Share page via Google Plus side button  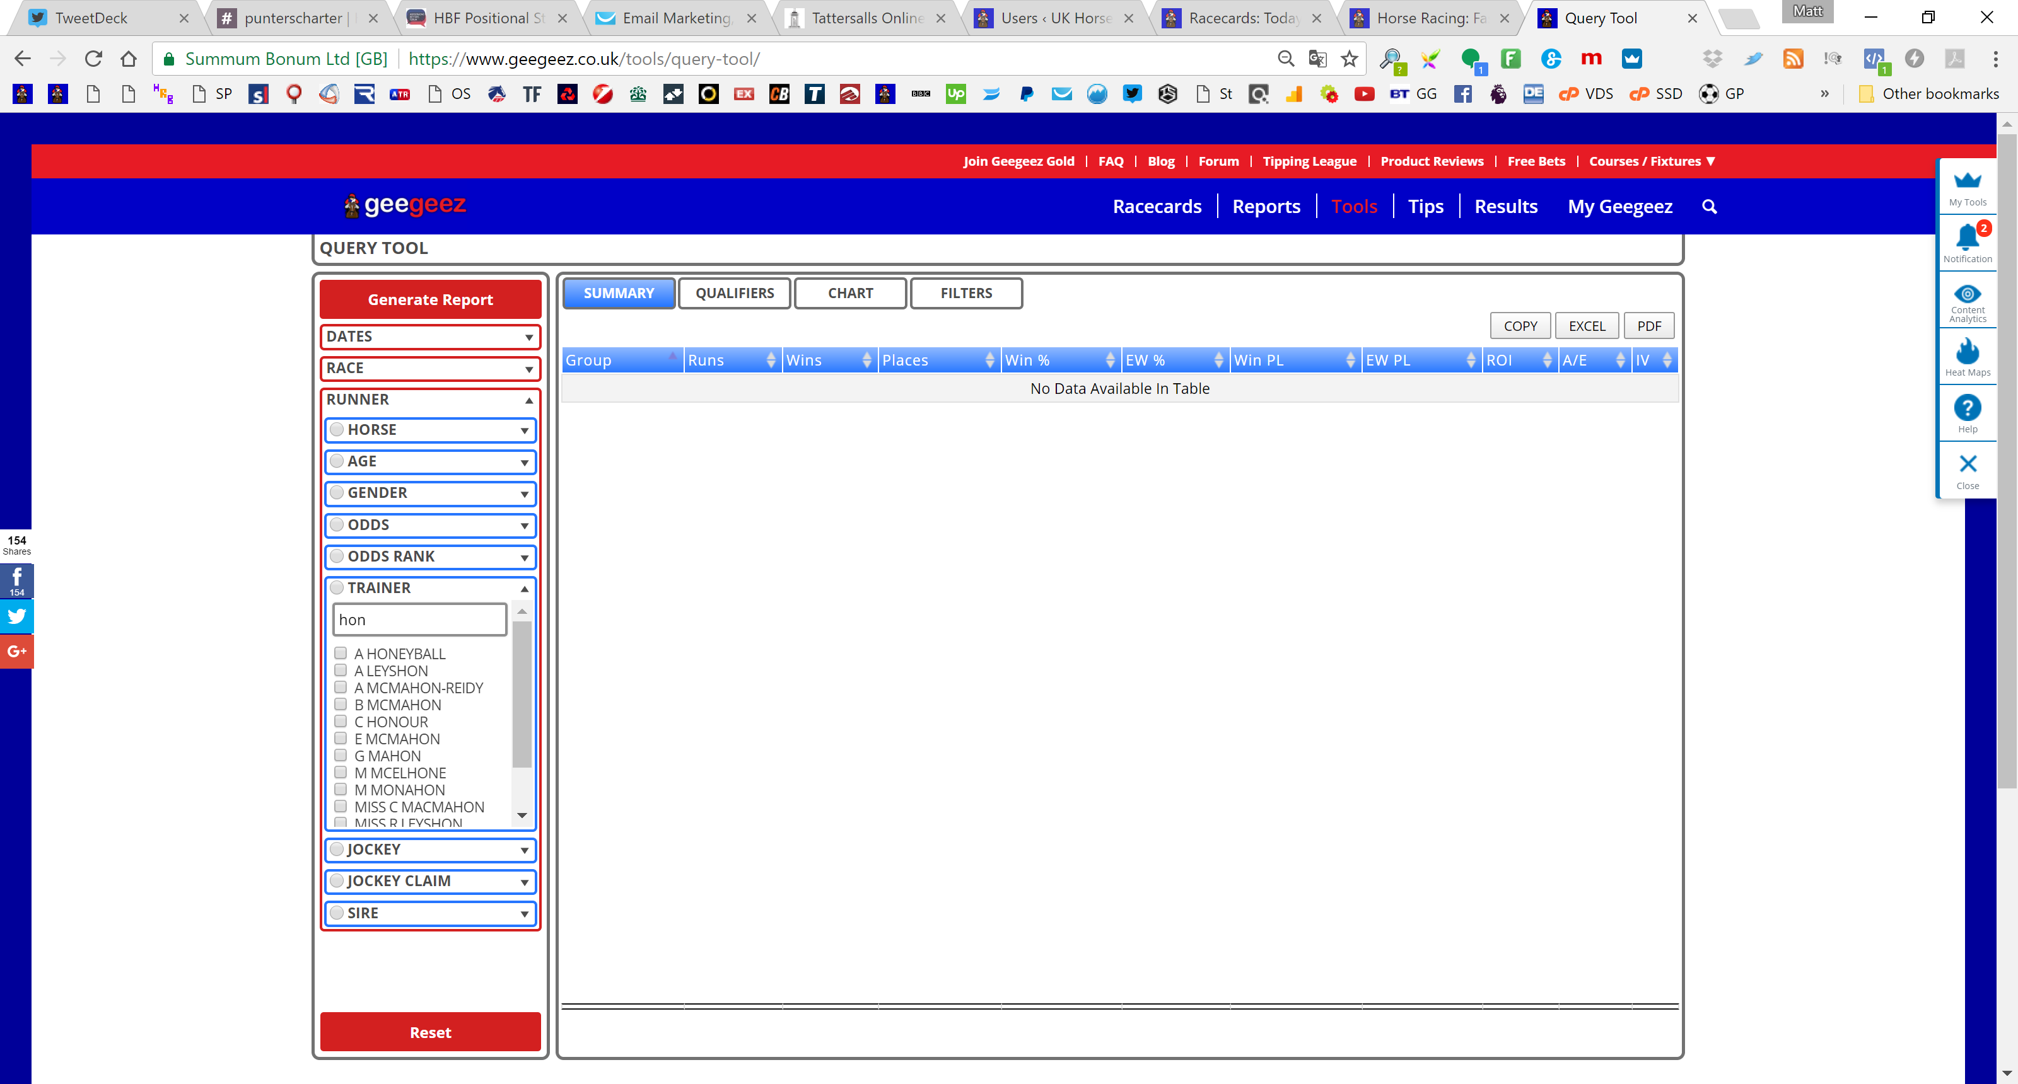(16, 651)
